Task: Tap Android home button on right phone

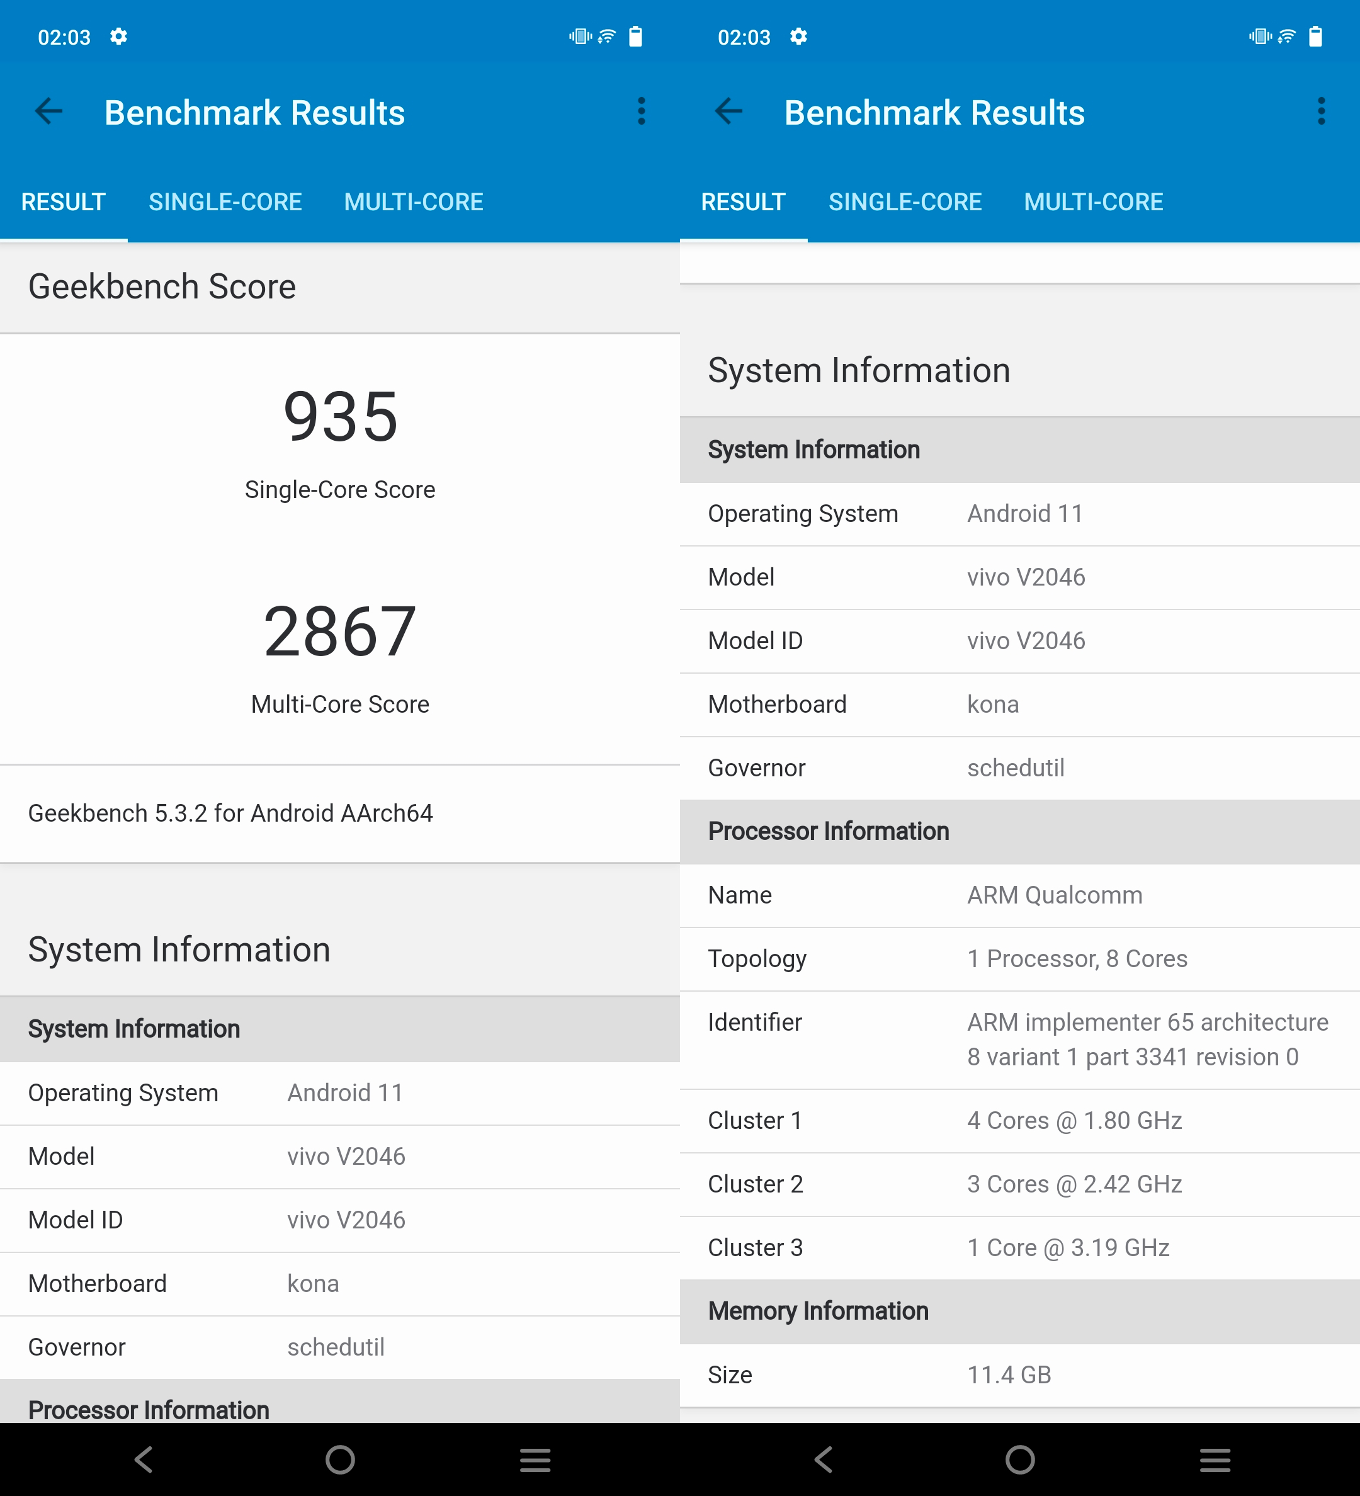Action: pos(1020,1459)
